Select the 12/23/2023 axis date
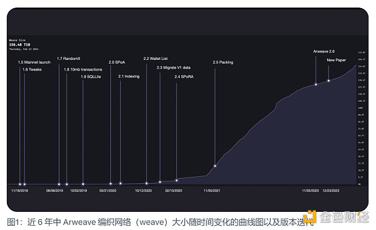Viewport: 376px width, 230px height. pyautogui.click(x=331, y=191)
